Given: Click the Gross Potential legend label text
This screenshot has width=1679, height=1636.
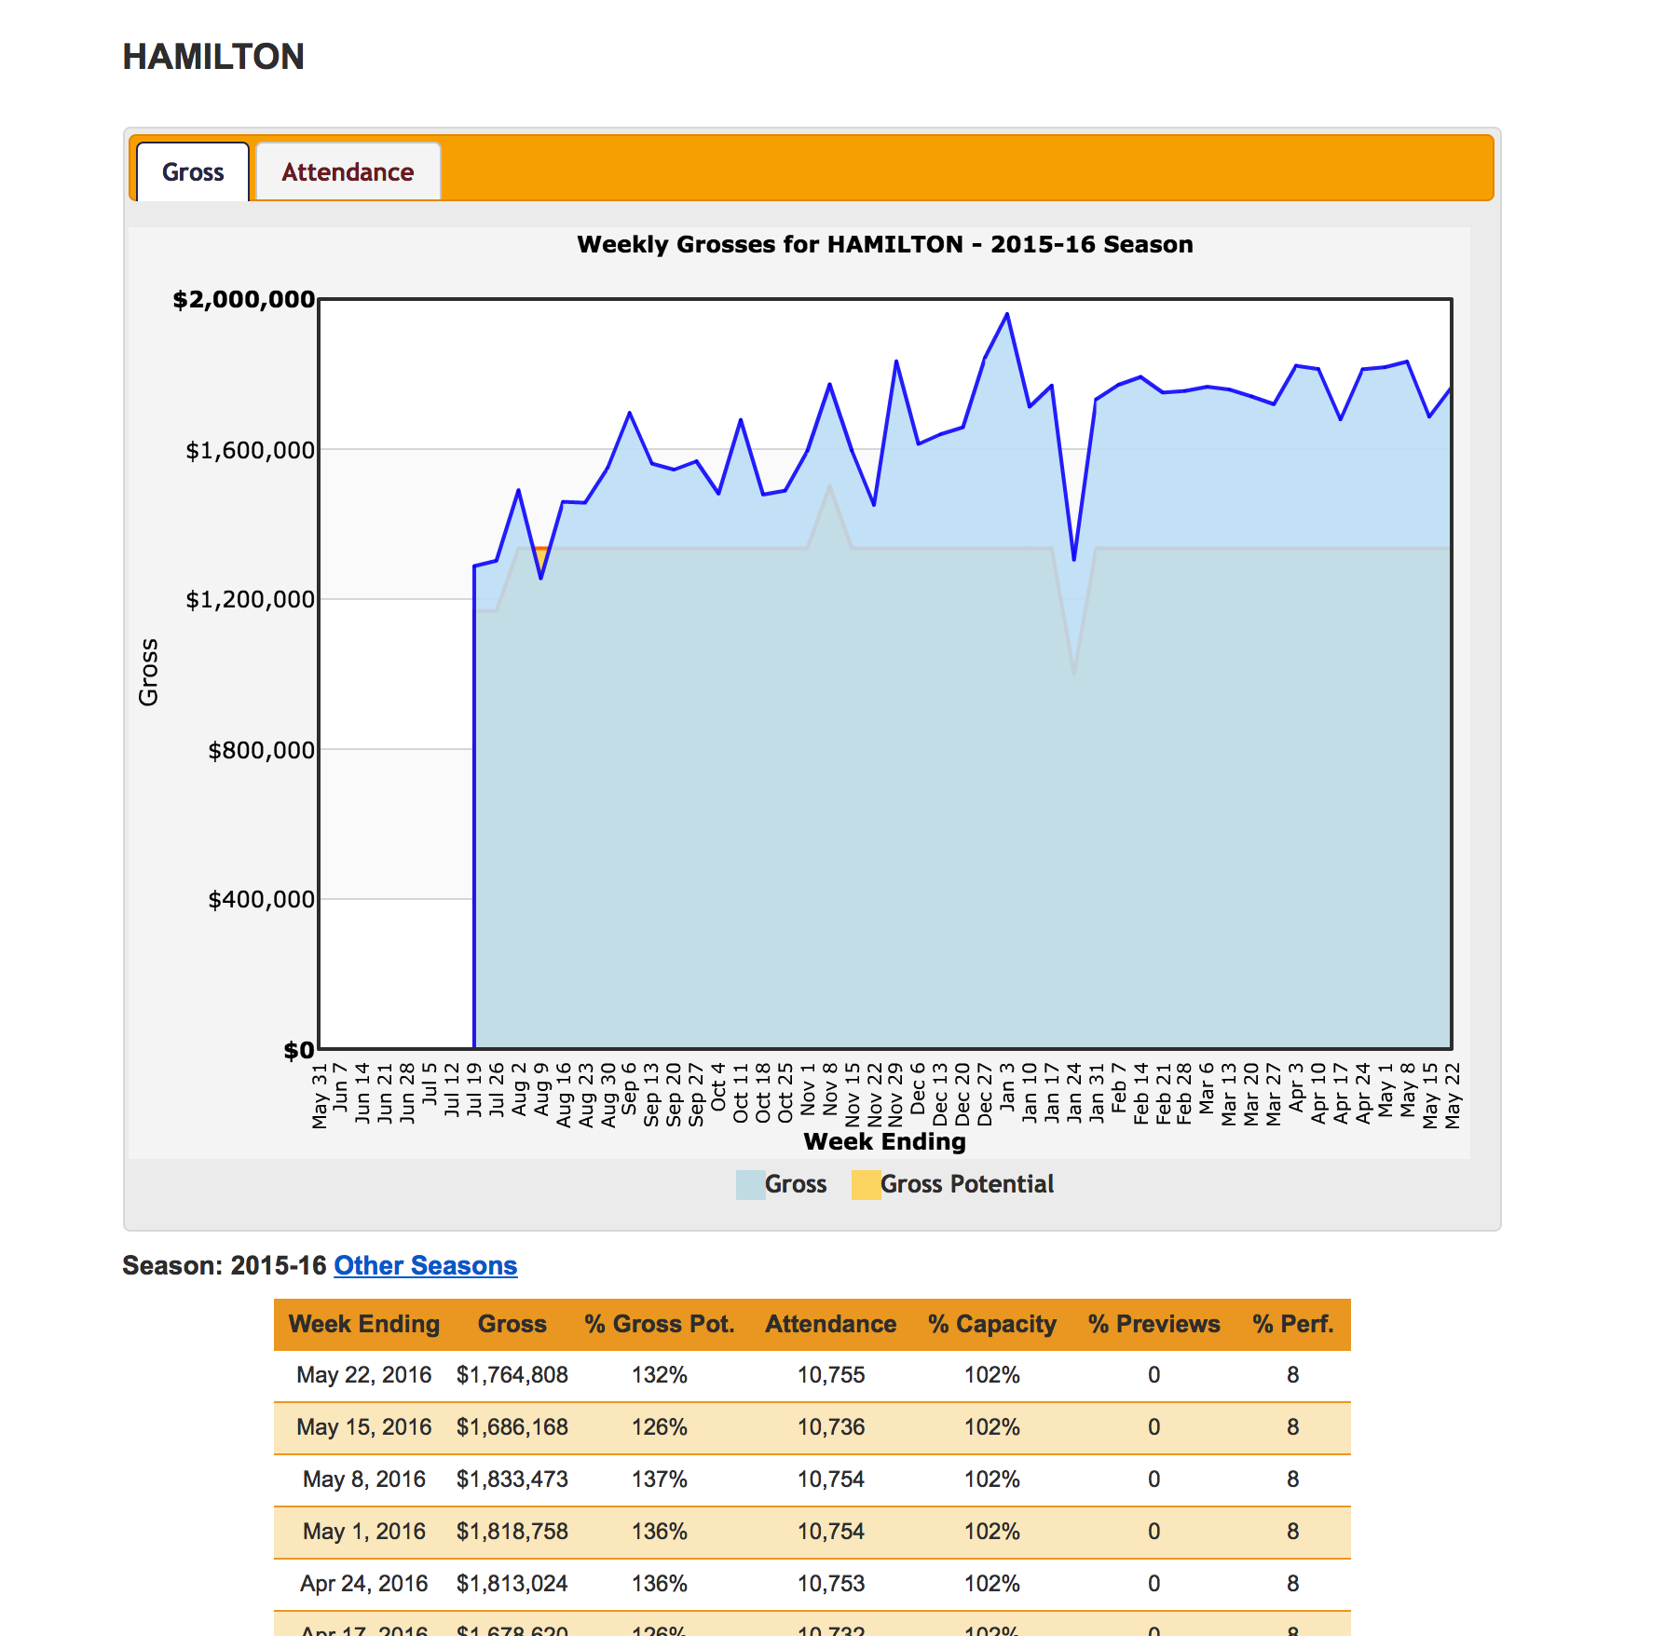Looking at the screenshot, I should (x=966, y=1184).
